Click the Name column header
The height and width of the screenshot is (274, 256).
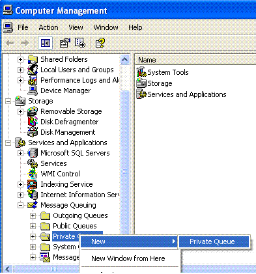click(195, 60)
